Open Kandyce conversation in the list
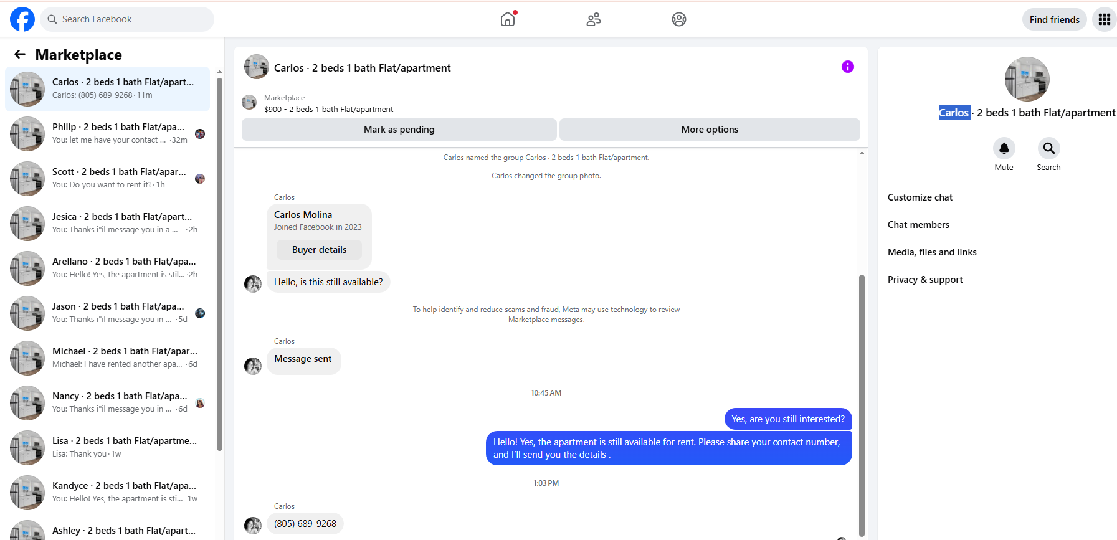Image resolution: width=1117 pixels, height=540 pixels. coord(107,493)
